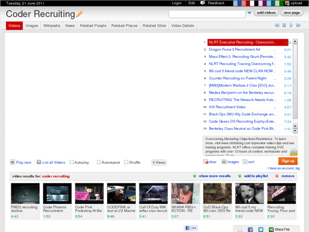The width and height of the screenshot is (309, 232).
Task: Expand options for Counter Recruiting on Parent Night
Action: click(x=275, y=79)
